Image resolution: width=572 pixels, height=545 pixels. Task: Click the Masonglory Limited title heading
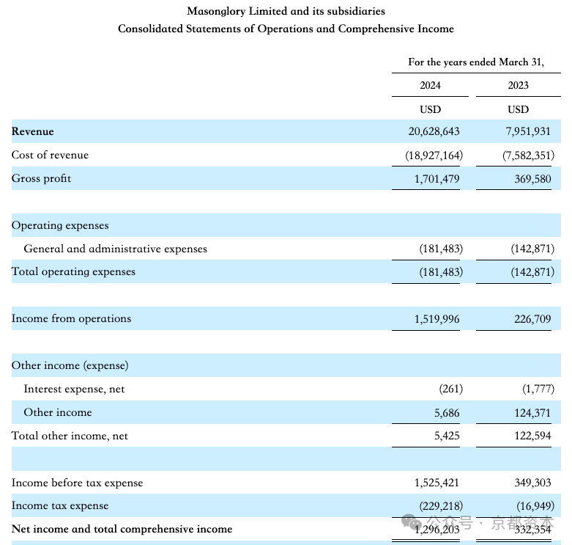coord(286,11)
